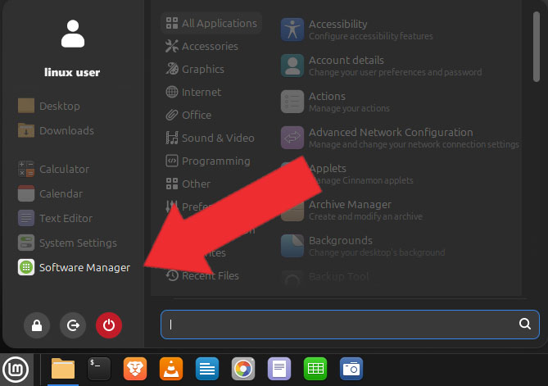
Task: Select the Sound & Video category
Action: click(210, 138)
